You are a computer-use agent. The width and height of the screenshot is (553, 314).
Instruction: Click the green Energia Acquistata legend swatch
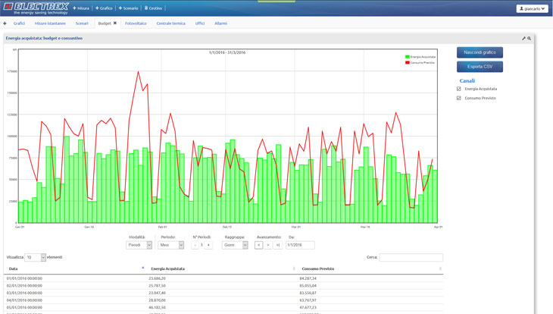pos(408,57)
